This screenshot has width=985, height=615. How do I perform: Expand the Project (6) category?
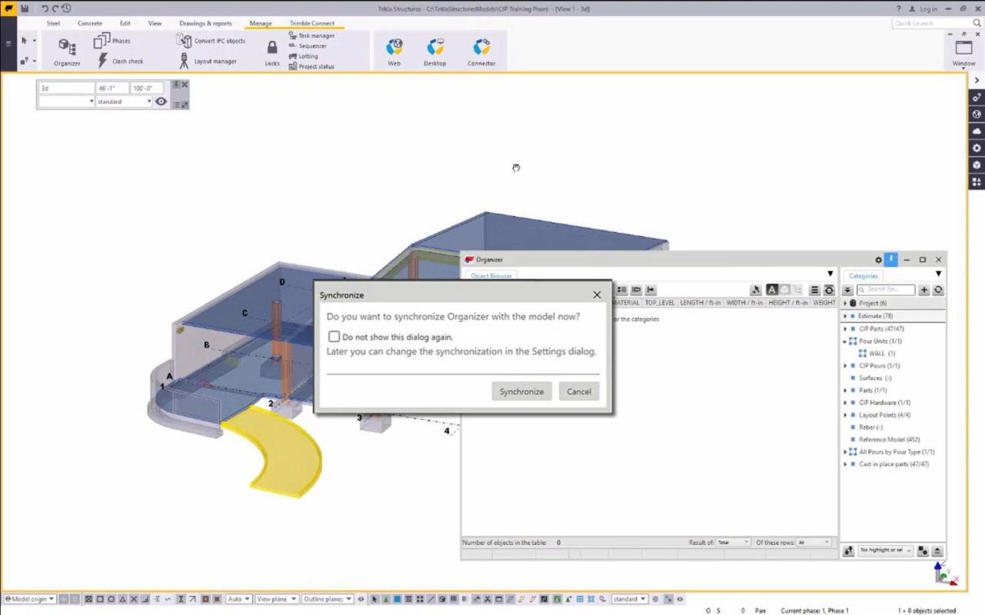[x=846, y=303]
